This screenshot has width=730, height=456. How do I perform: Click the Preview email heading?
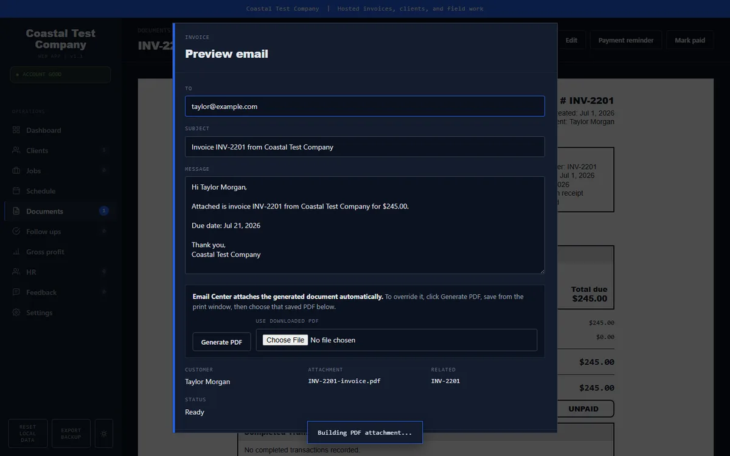click(x=226, y=54)
